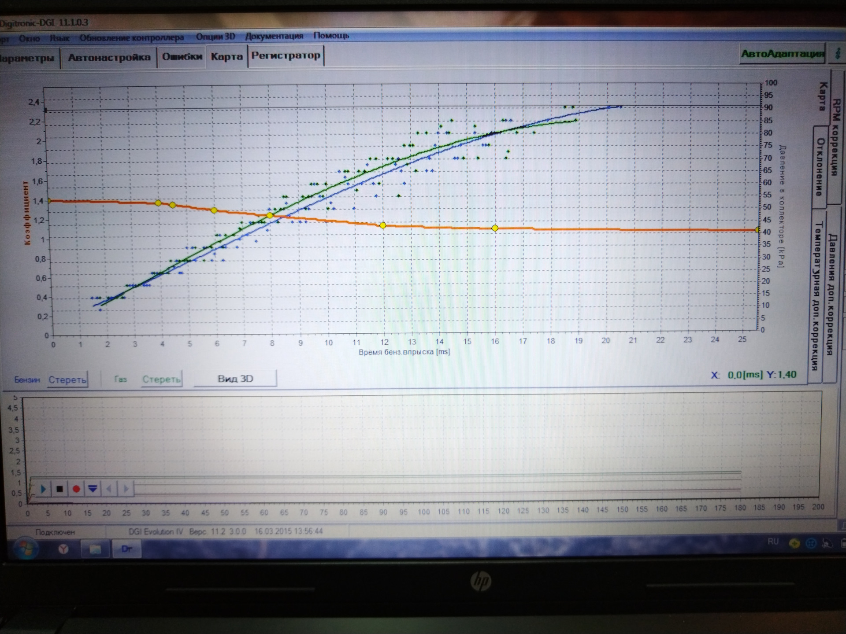Click the АвтоАдаптация button

pos(782,54)
